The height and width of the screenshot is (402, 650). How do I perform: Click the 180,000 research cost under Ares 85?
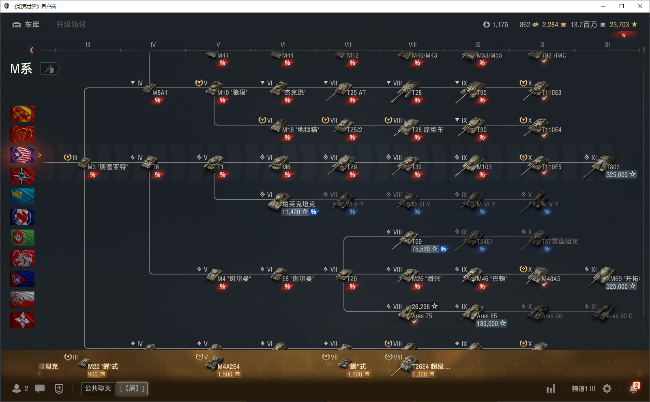tap(491, 323)
